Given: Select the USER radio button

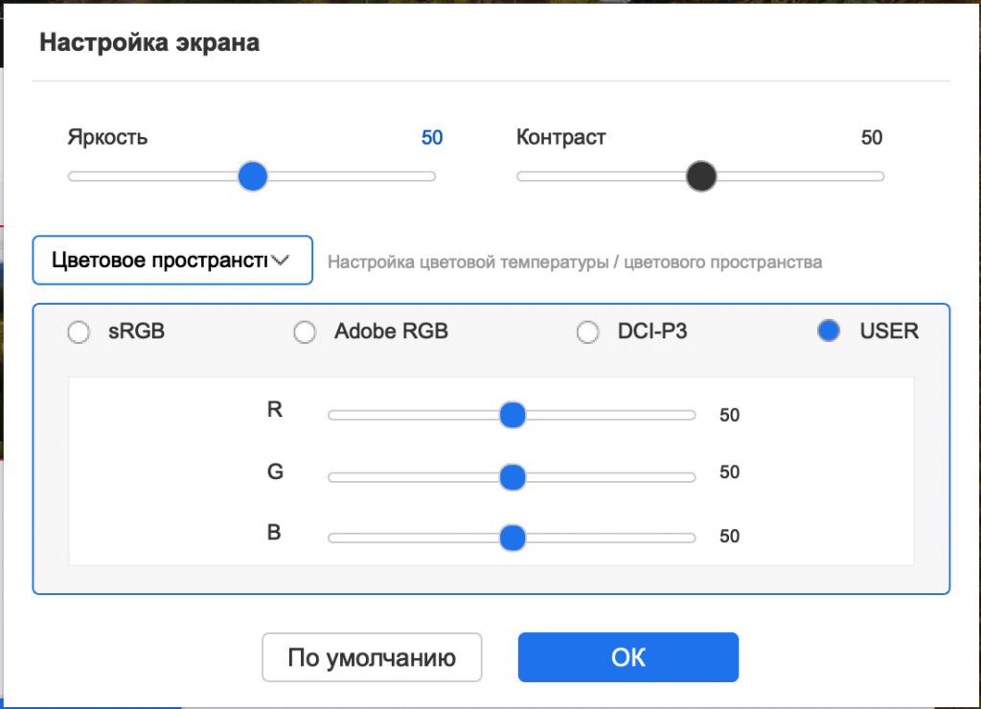Looking at the screenshot, I should 829,332.
